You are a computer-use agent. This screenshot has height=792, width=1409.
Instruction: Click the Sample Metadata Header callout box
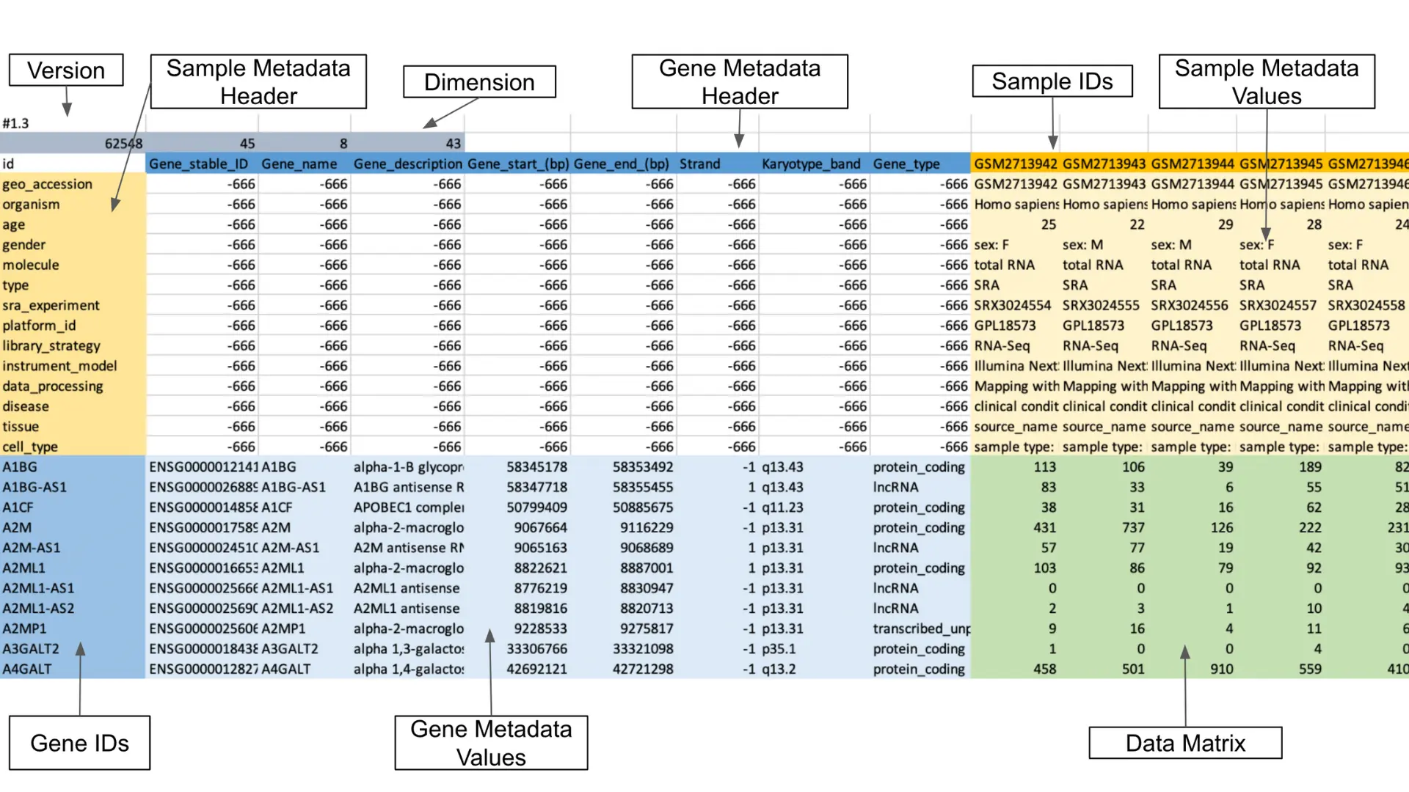[258, 81]
